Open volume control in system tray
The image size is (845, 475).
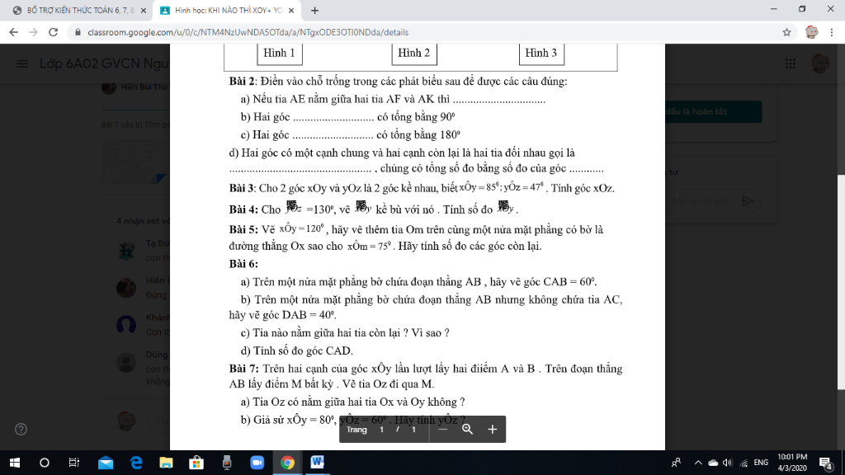[728, 463]
